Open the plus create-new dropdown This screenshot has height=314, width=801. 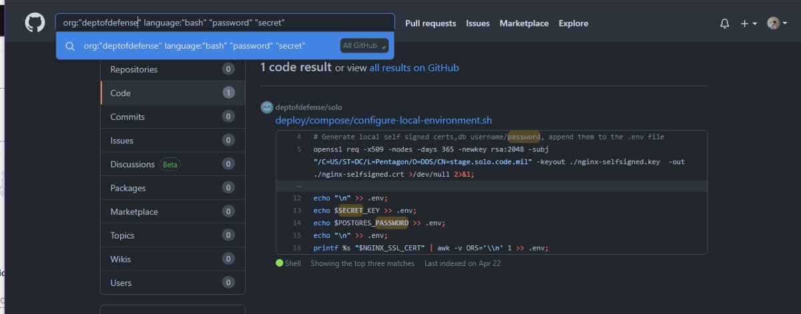click(748, 23)
